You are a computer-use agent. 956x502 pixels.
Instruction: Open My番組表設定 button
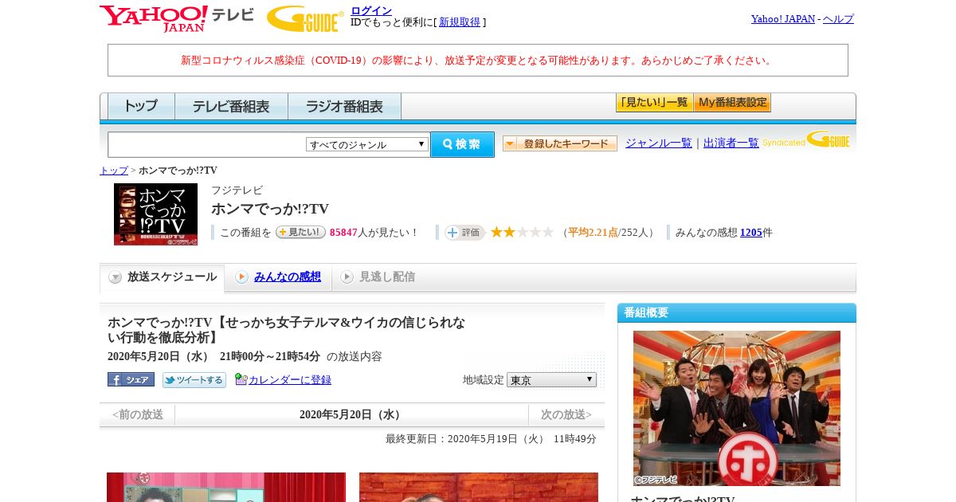[732, 103]
